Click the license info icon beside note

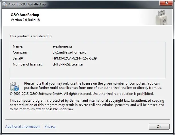[14, 86]
